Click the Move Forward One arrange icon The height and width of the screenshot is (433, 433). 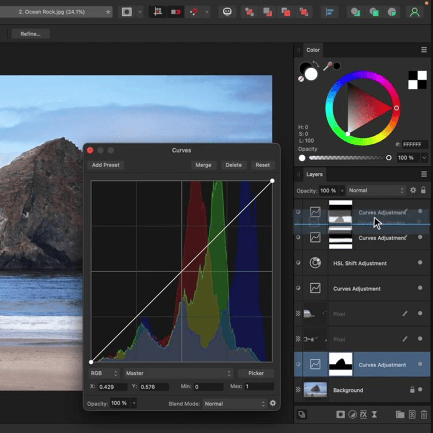click(286, 12)
